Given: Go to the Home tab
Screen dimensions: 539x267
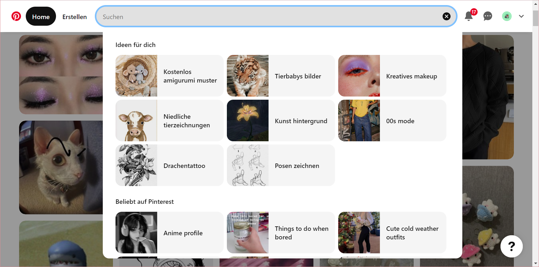Looking at the screenshot, I should [x=41, y=17].
